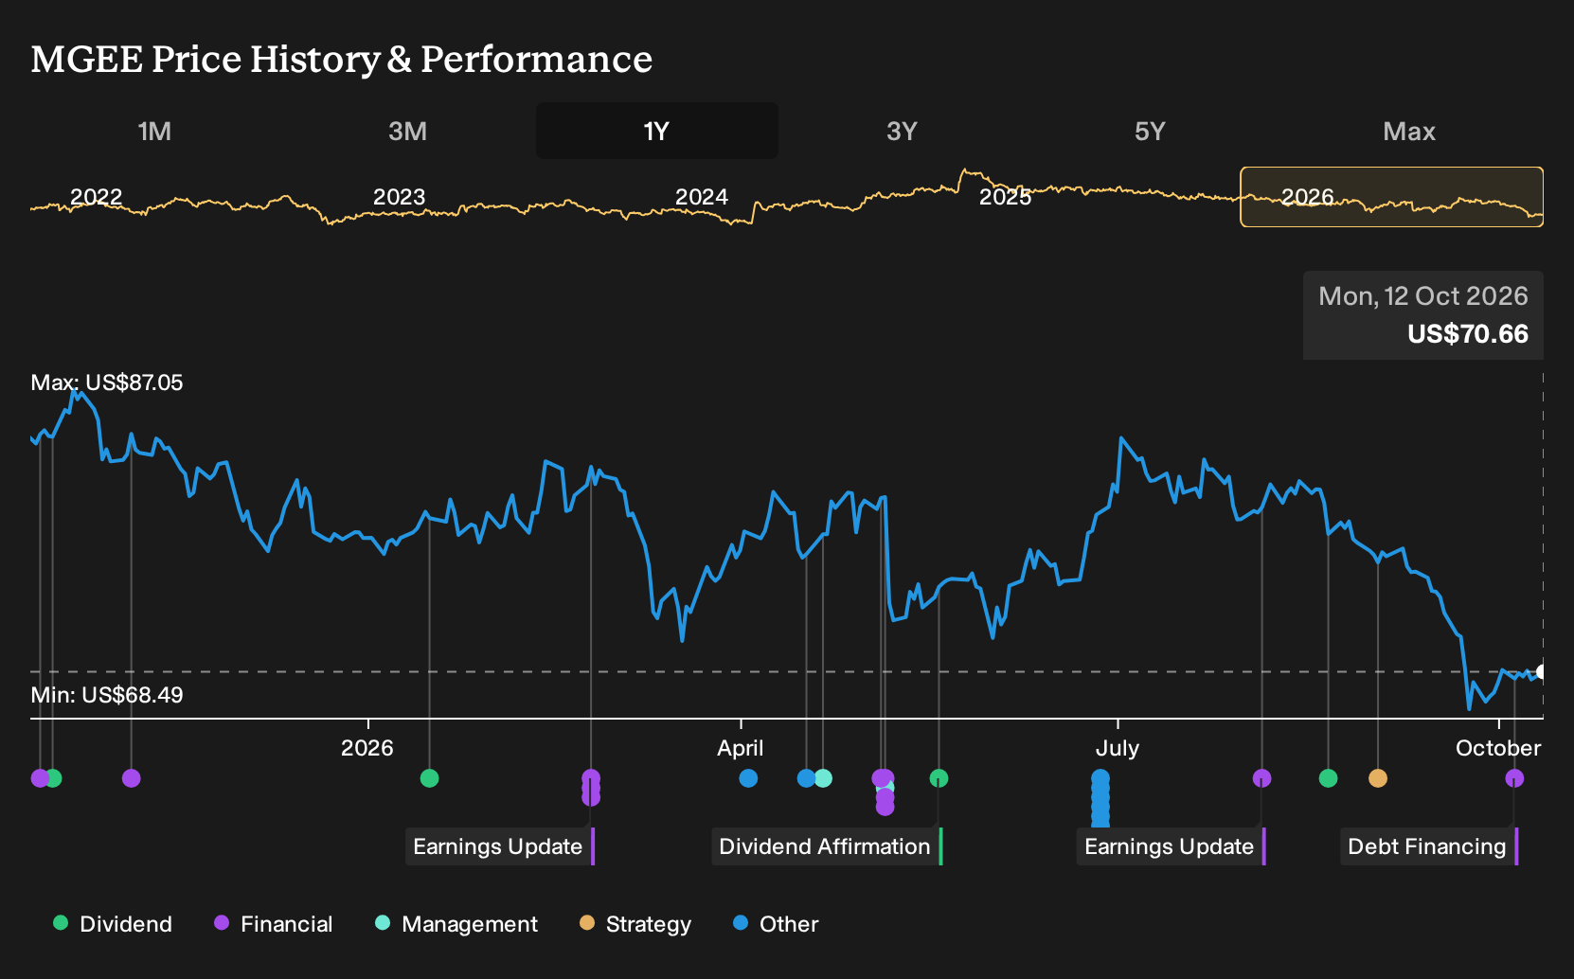Open the Debt Financing event label
Screen dimensions: 1574x979
pyautogui.click(x=1429, y=846)
